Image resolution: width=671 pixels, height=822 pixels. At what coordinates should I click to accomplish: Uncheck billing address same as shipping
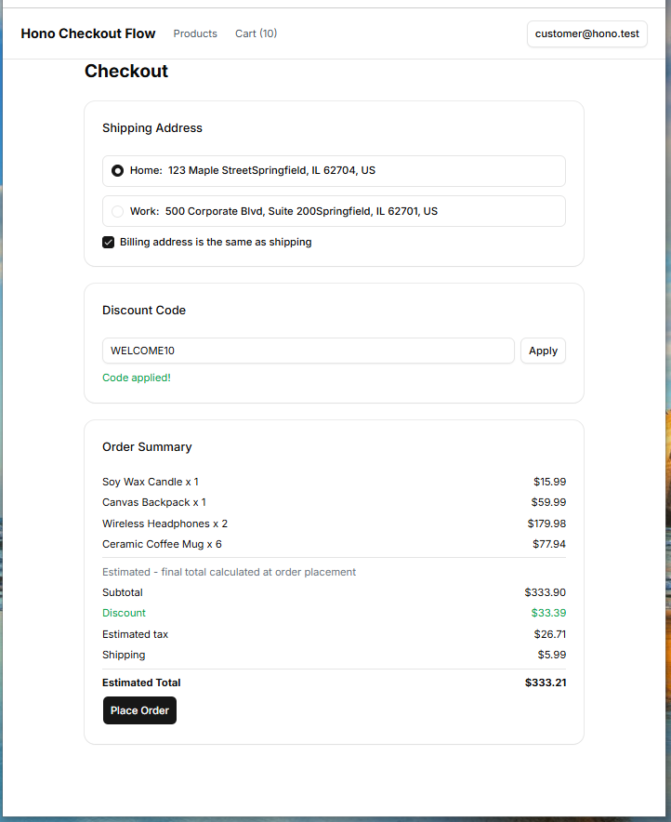pyautogui.click(x=109, y=242)
